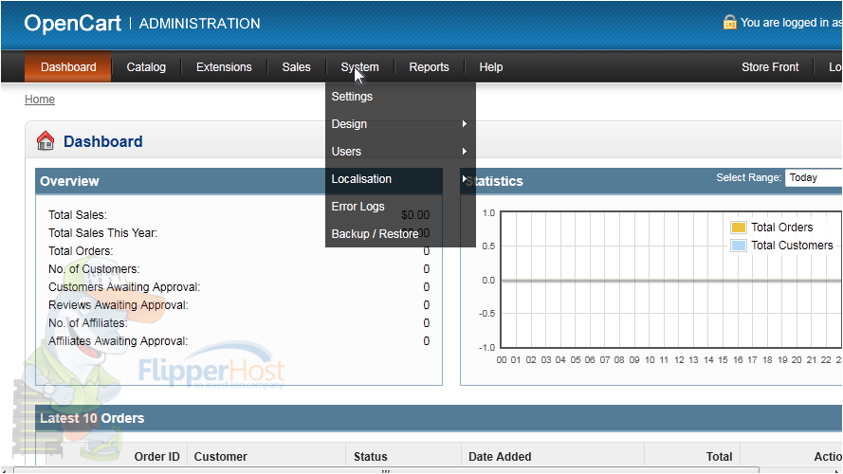
Task: Open the Dashboard menu tab
Action: point(68,67)
